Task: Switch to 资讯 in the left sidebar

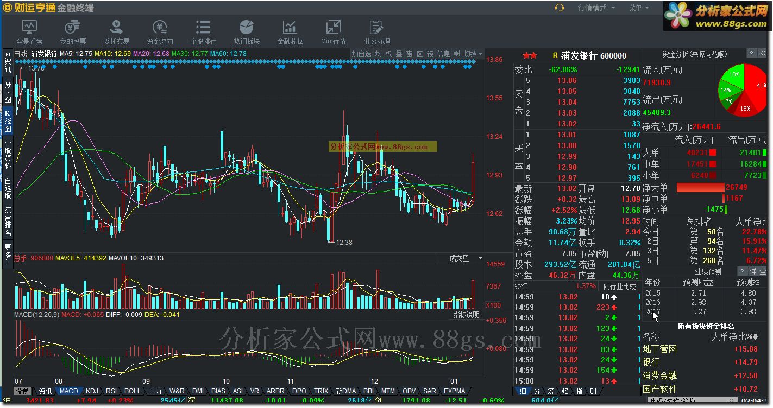Action: point(8,62)
